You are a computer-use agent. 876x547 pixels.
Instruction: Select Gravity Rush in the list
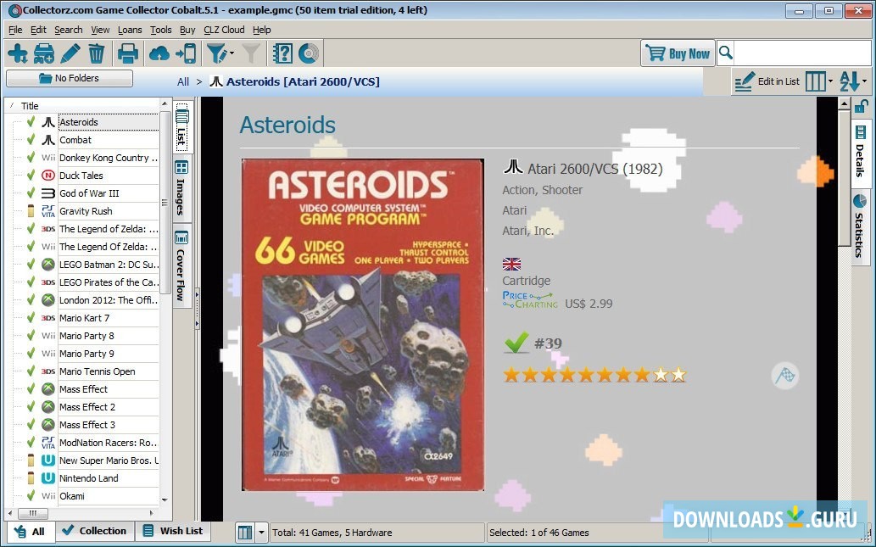(x=86, y=211)
